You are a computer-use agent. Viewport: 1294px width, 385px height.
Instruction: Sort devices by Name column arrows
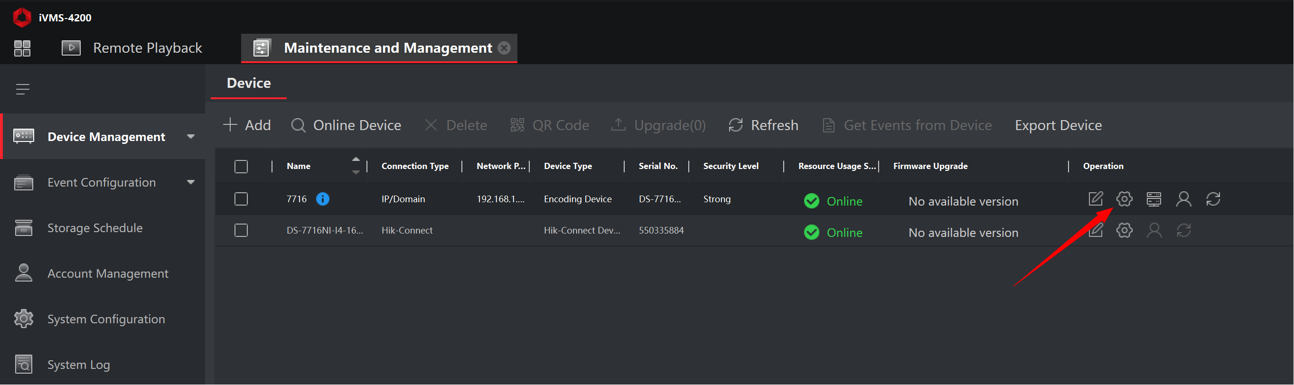click(356, 166)
